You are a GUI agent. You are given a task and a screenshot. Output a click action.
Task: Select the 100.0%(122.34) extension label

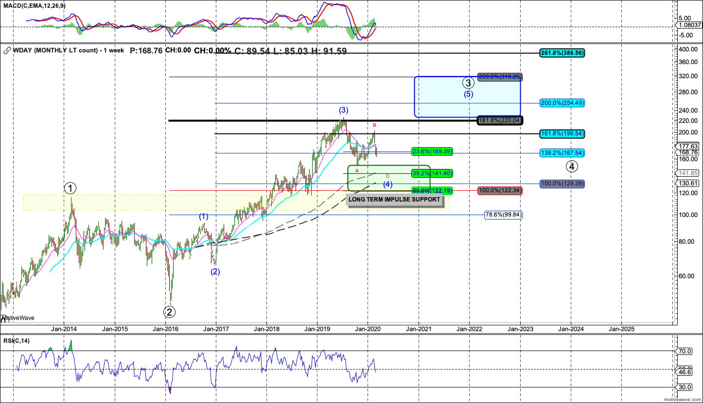click(500, 191)
